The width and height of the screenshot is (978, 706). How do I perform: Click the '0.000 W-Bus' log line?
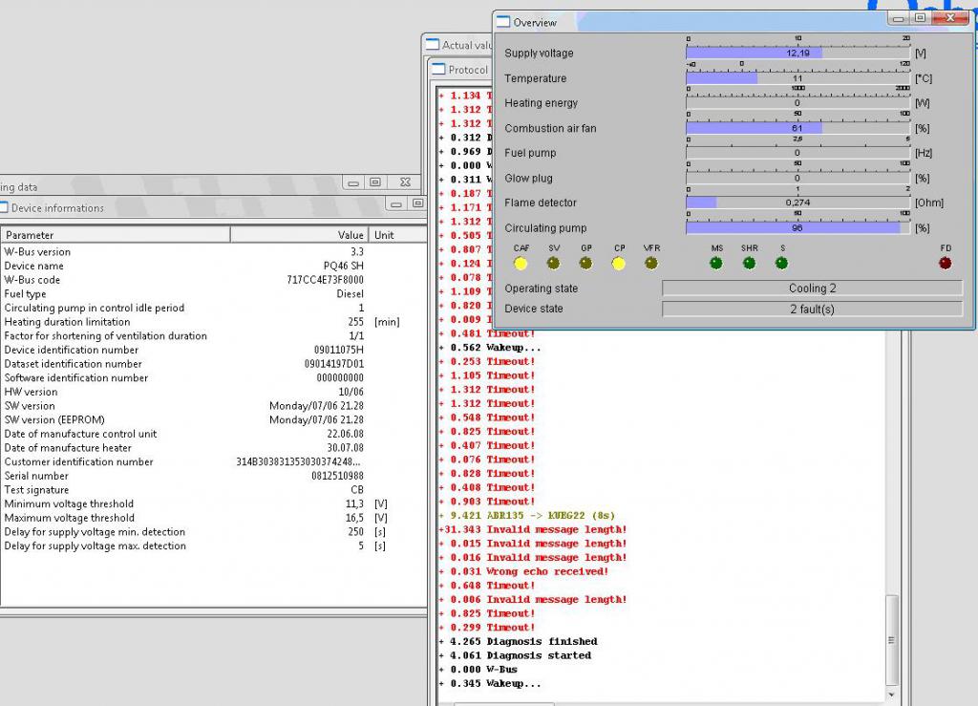point(478,669)
